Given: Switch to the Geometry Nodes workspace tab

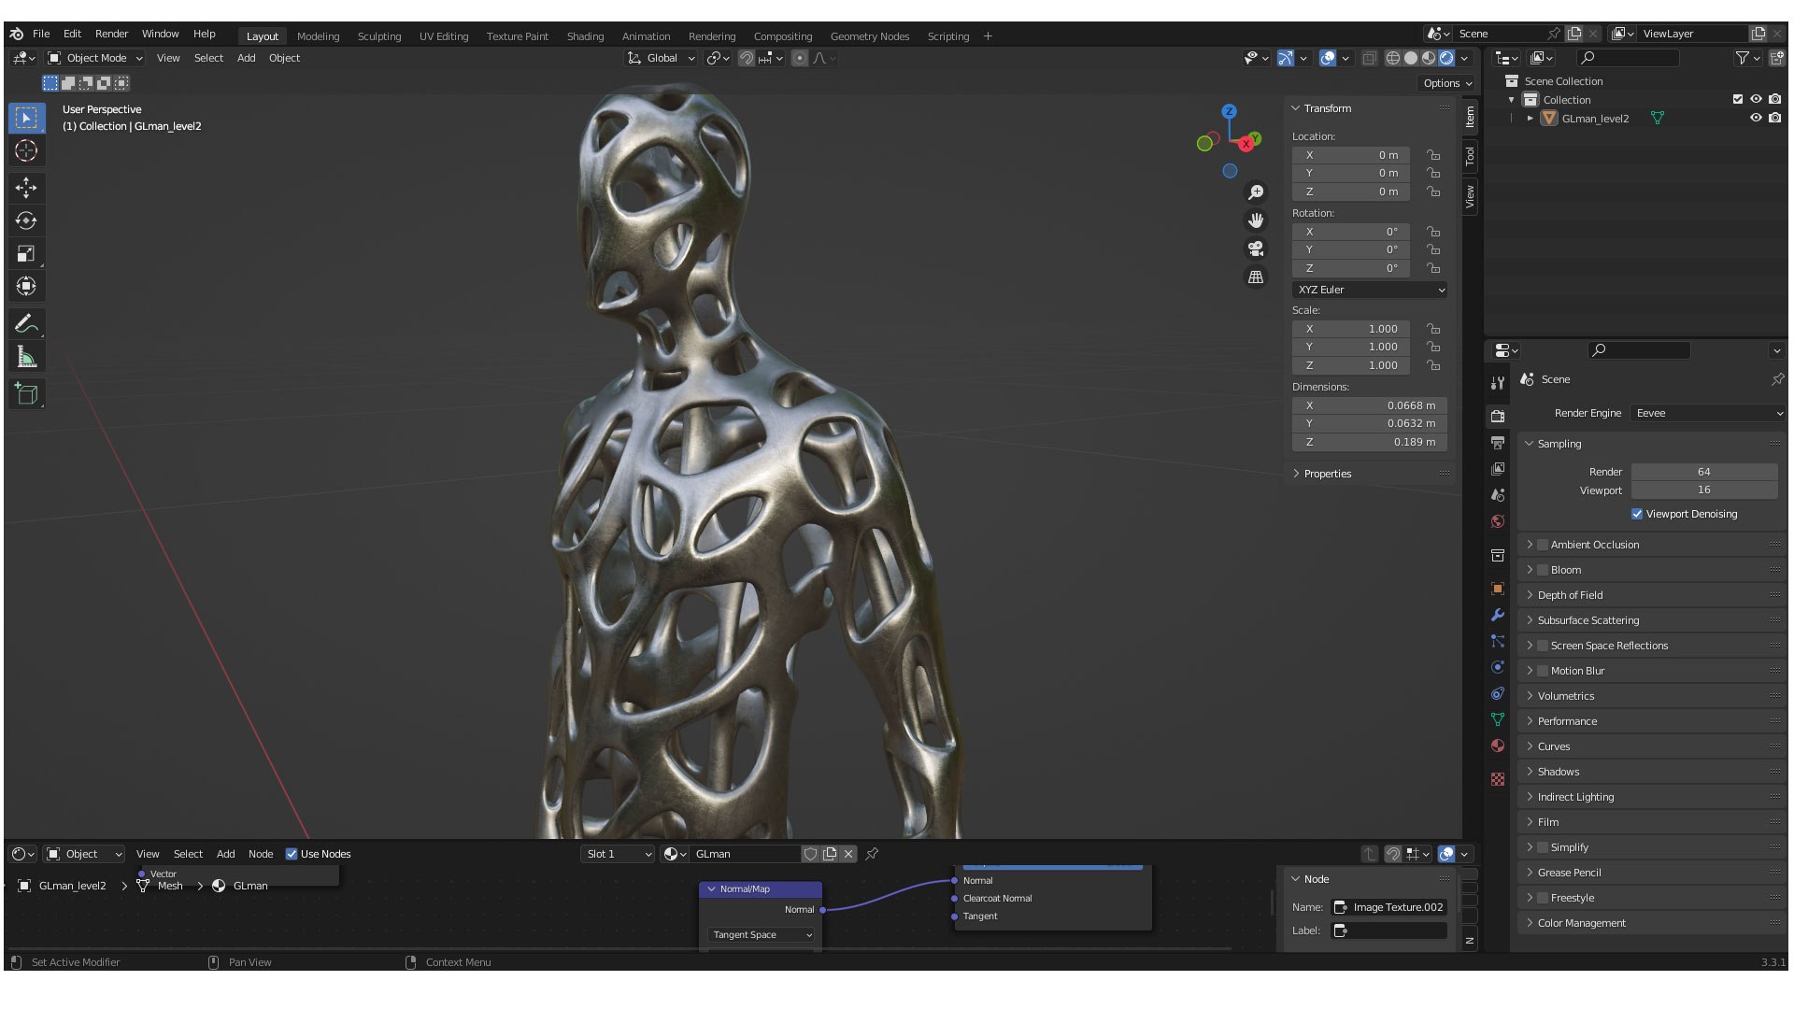Looking at the screenshot, I should (x=869, y=36).
